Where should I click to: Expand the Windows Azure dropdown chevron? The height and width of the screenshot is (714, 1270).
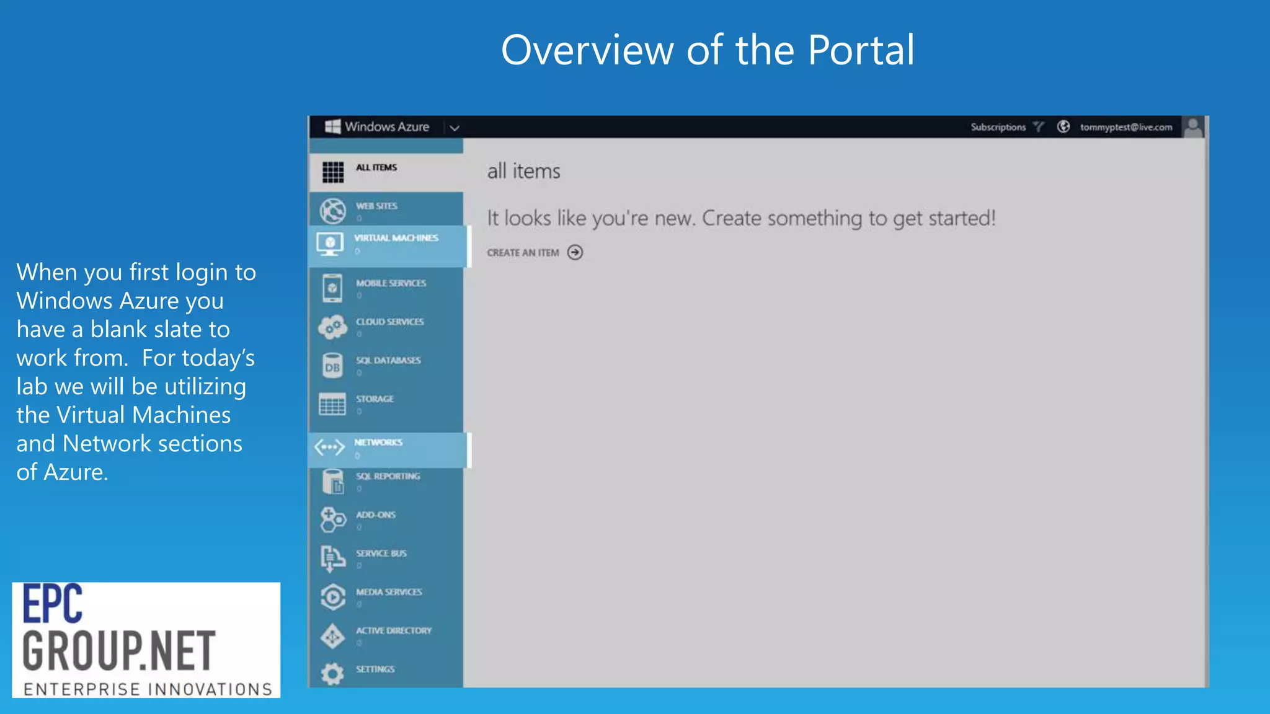[455, 128]
